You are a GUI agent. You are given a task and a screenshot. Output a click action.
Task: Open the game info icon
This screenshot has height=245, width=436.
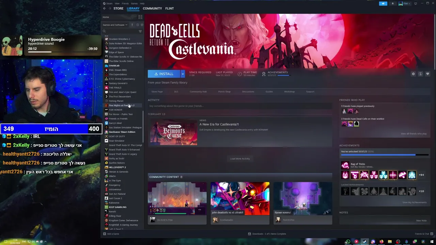click(420, 74)
